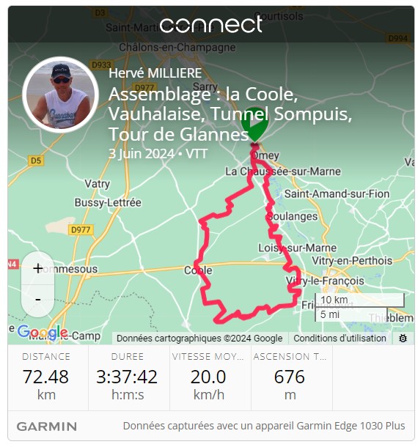Select the Ascension 676 m stat

pyautogui.click(x=290, y=377)
